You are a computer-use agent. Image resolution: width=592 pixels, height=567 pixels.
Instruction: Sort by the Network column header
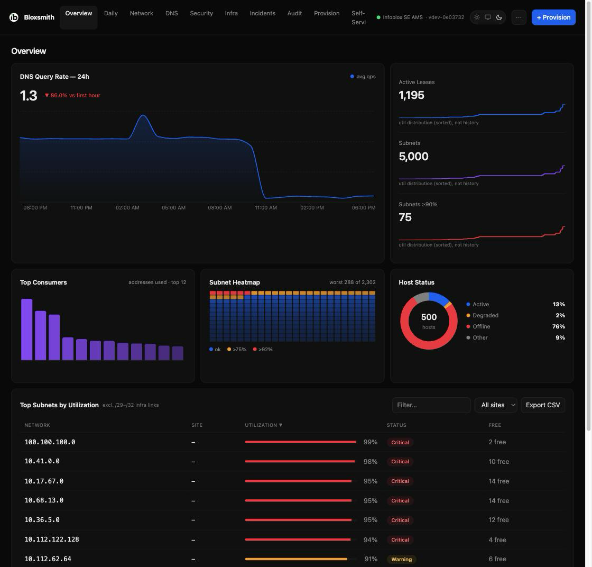(x=37, y=425)
